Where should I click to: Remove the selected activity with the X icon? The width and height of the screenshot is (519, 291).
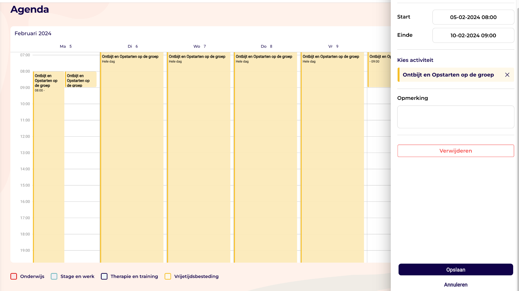[x=507, y=75]
